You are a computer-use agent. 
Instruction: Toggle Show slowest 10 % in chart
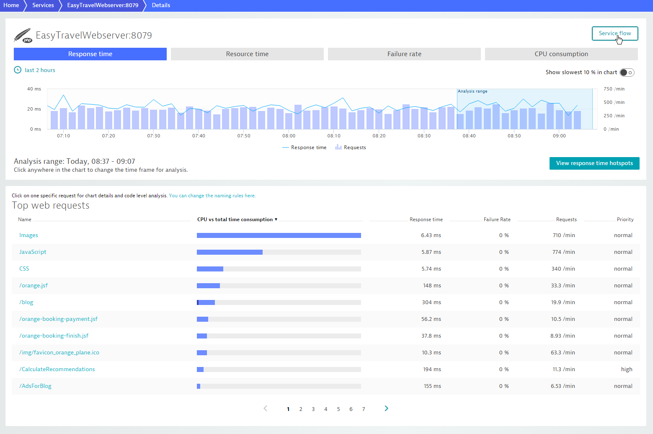(x=627, y=72)
